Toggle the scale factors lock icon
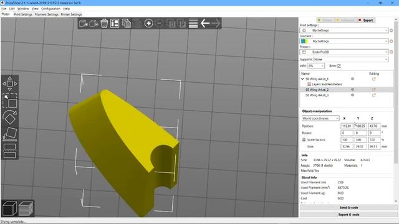 (304, 139)
